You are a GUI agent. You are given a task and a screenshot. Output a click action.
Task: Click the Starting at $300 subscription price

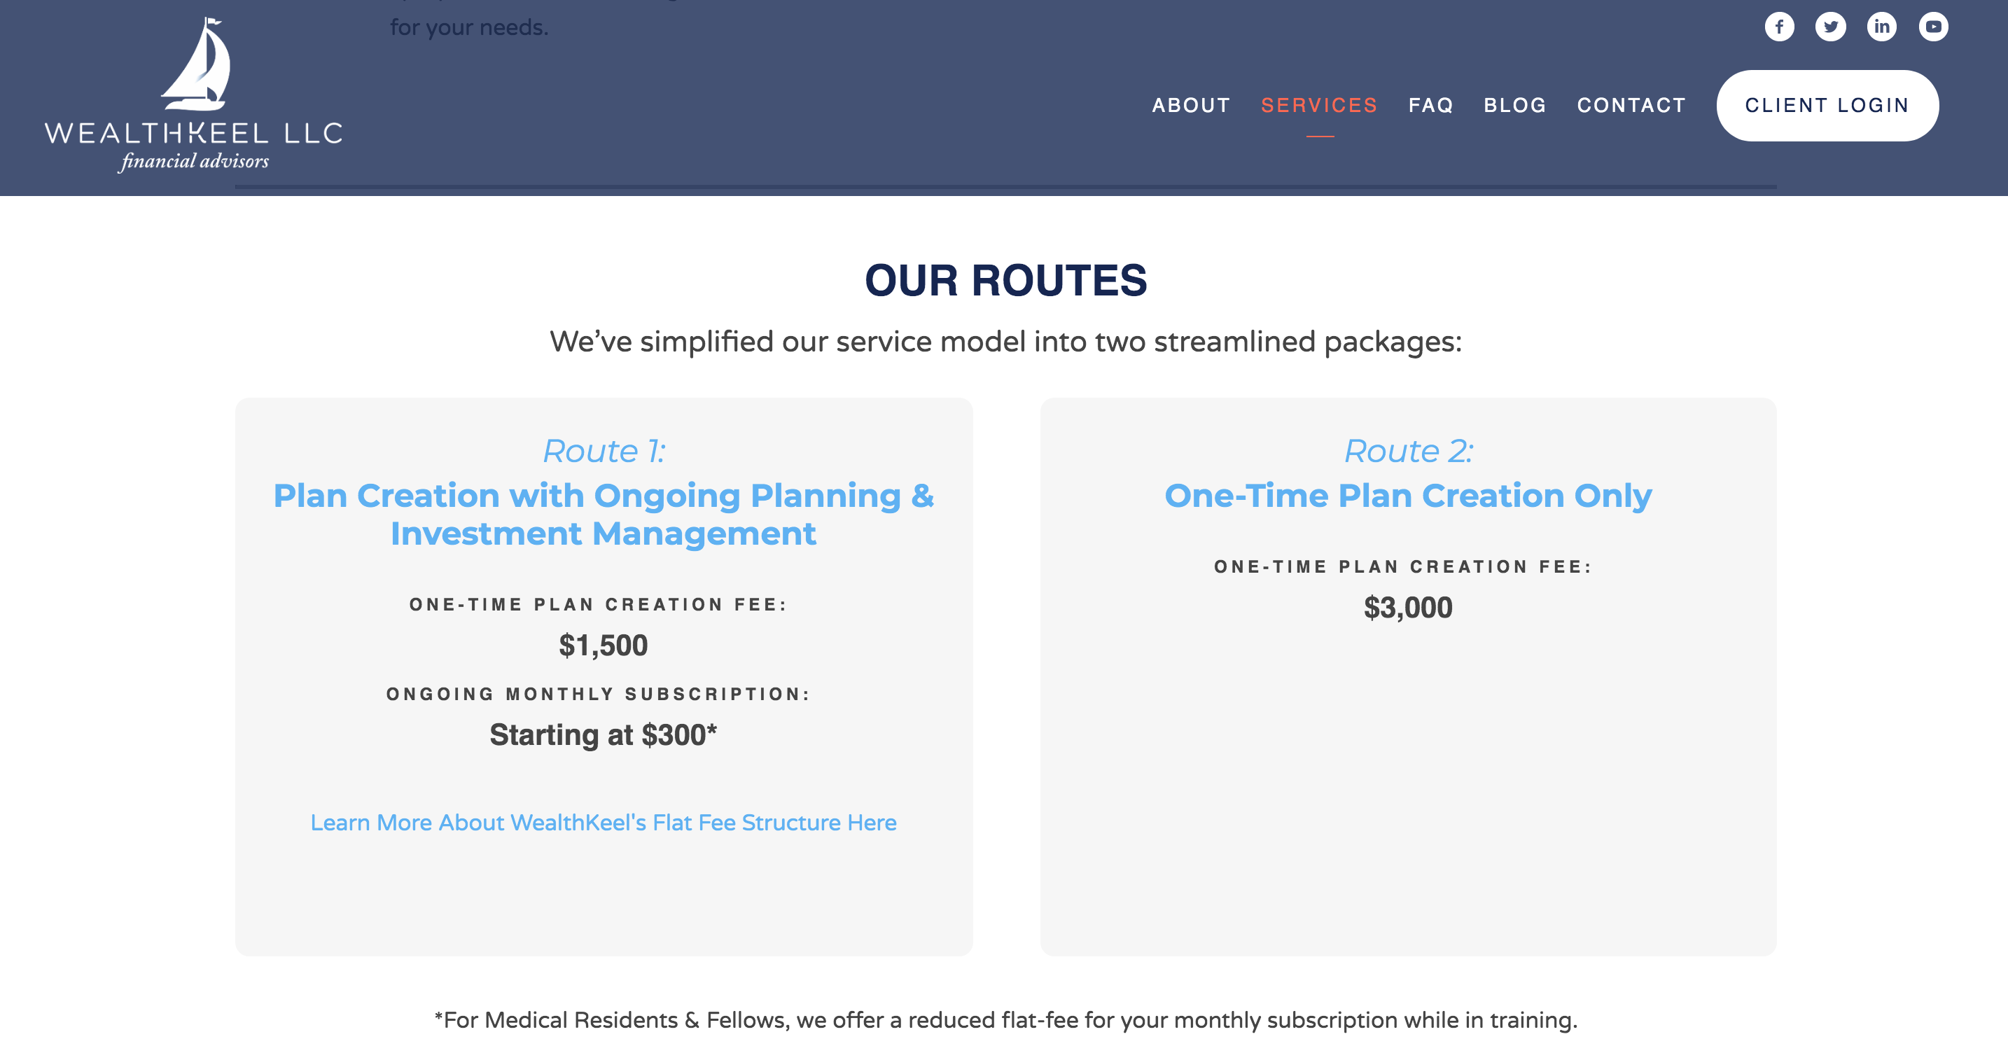pyautogui.click(x=604, y=735)
